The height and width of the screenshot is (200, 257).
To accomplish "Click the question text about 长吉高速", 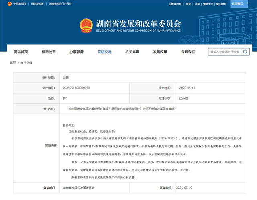I will tap(122, 109).
